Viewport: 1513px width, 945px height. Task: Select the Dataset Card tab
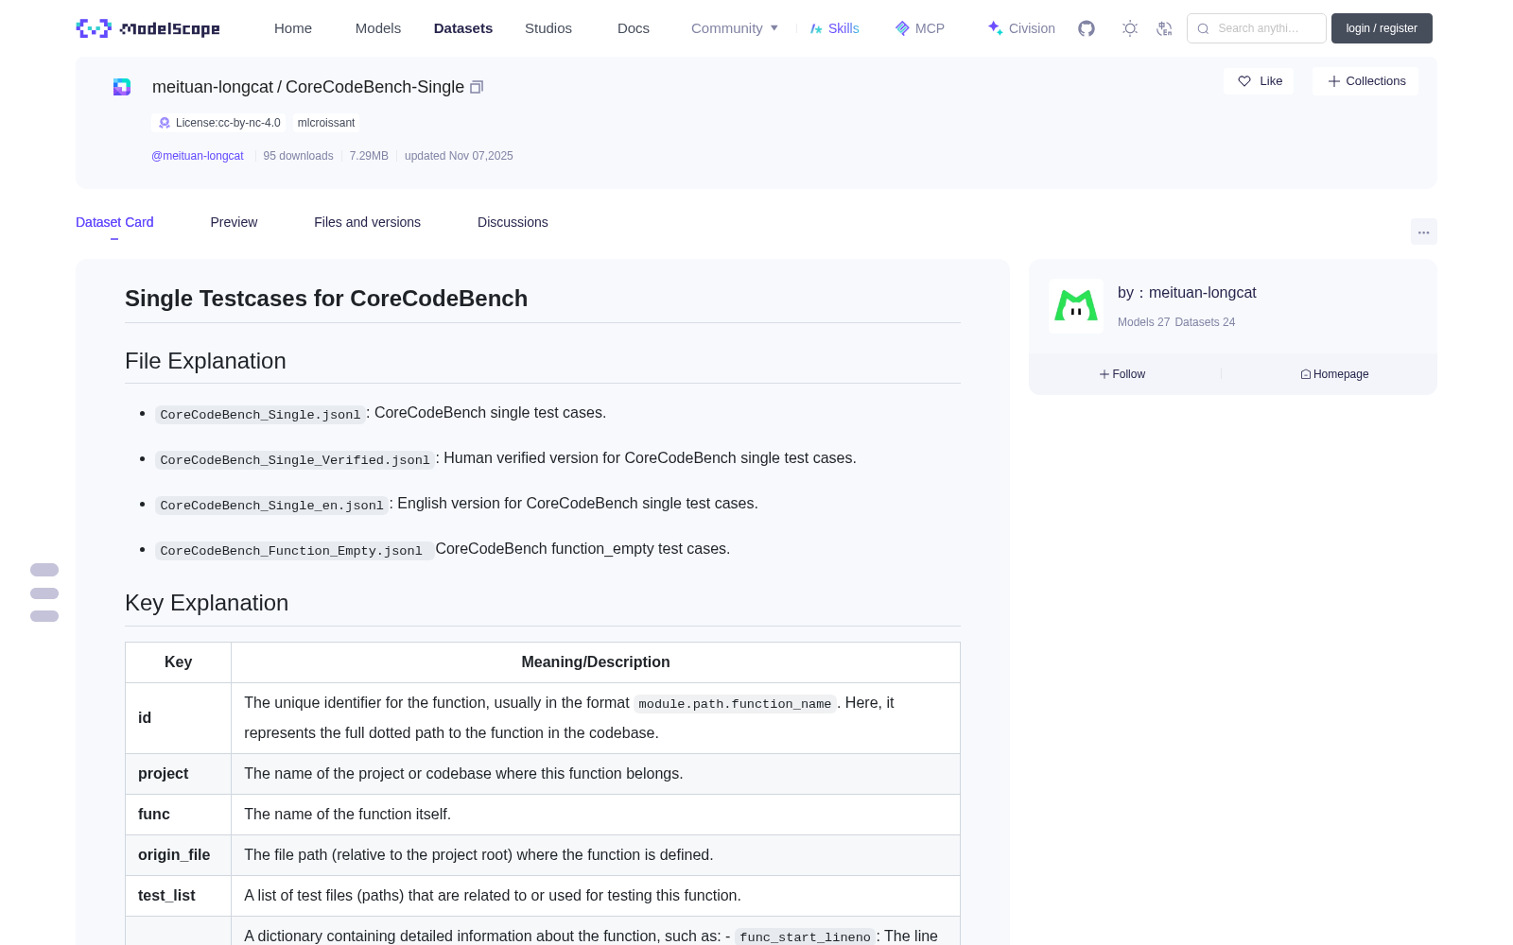tap(114, 222)
